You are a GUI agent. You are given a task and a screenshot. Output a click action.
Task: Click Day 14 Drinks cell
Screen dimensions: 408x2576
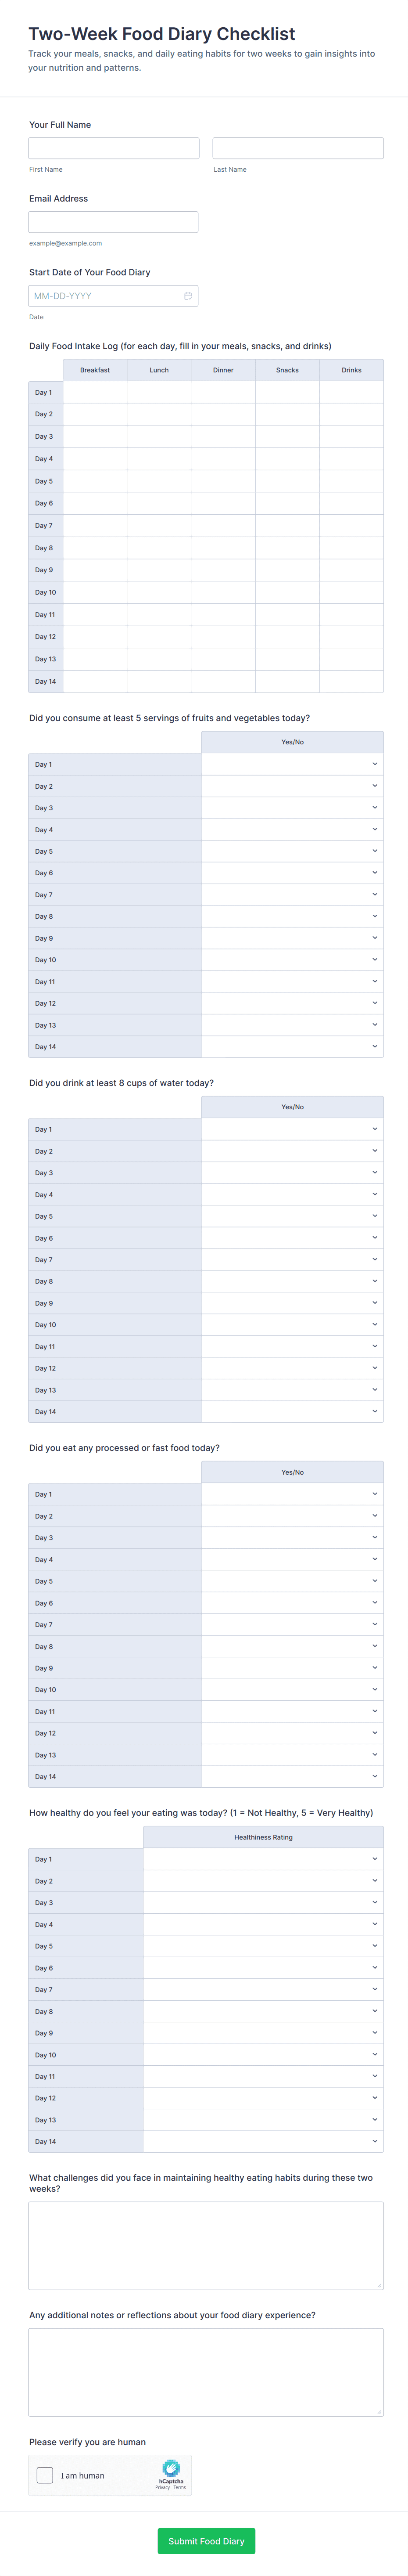coord(351,681)
